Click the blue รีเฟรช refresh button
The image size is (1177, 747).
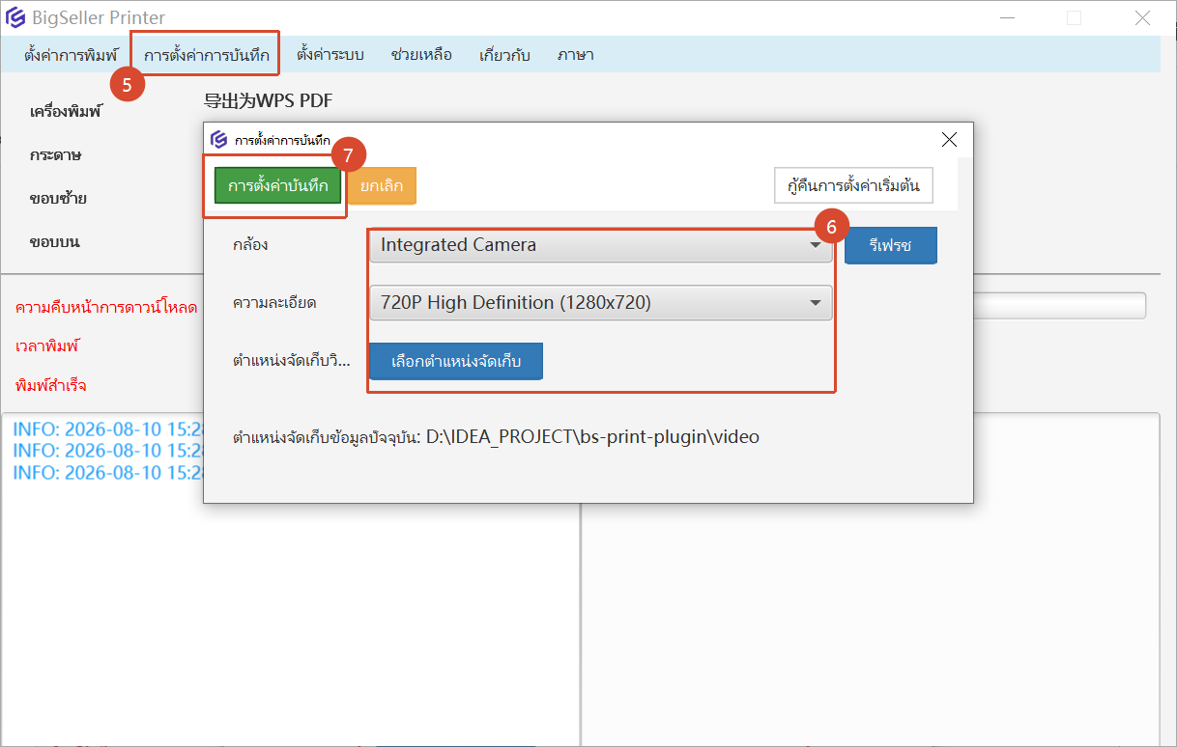coord(891,245)
